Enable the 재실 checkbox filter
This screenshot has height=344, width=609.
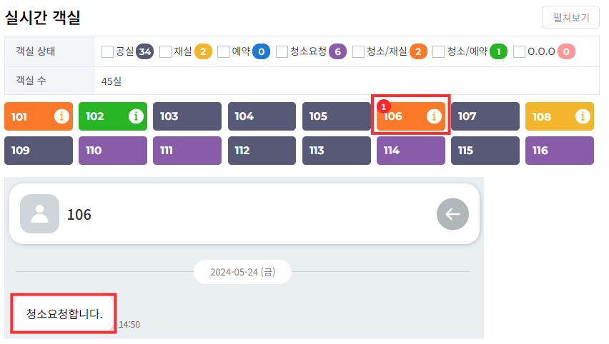166,51
